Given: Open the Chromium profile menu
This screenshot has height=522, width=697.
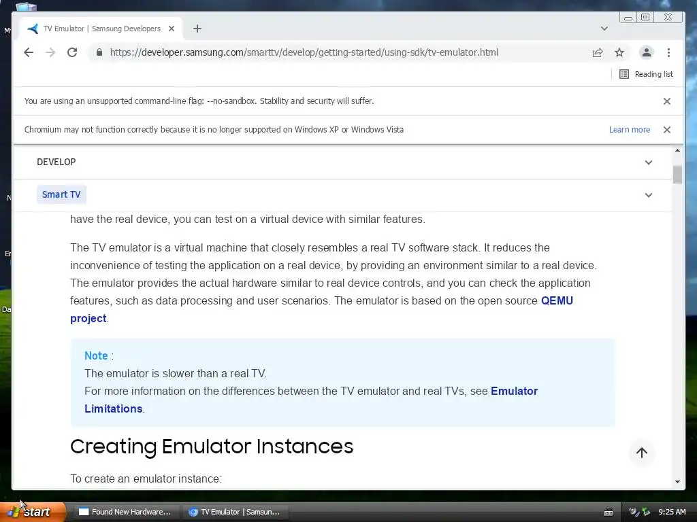Looking at the screenshot, I should coord(647,52).
